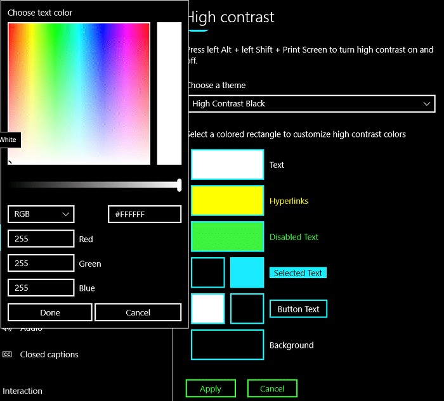Select the Green value input box
This screenshot has width=444, height=401.
[41, 264]
